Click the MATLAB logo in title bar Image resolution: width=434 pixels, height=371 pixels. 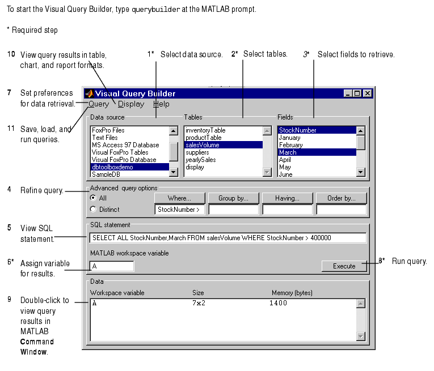coord(90,93)
